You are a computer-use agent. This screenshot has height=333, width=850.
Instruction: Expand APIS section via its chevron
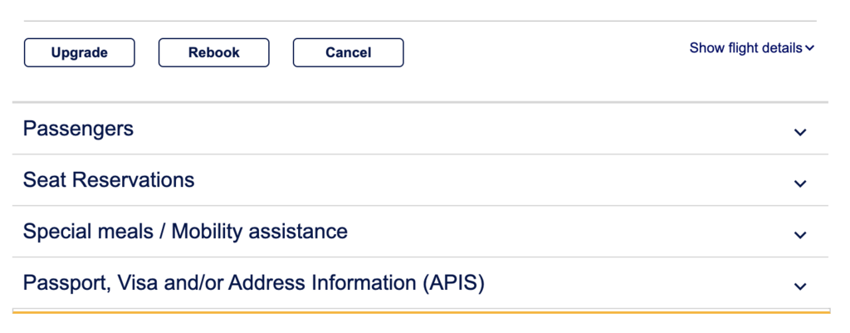pyautogui.click(x=800, y=286)
